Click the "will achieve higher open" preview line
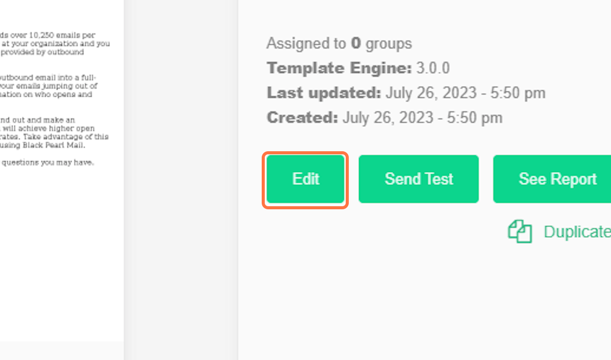Screen dimensions: 611x360 [51, 128]
